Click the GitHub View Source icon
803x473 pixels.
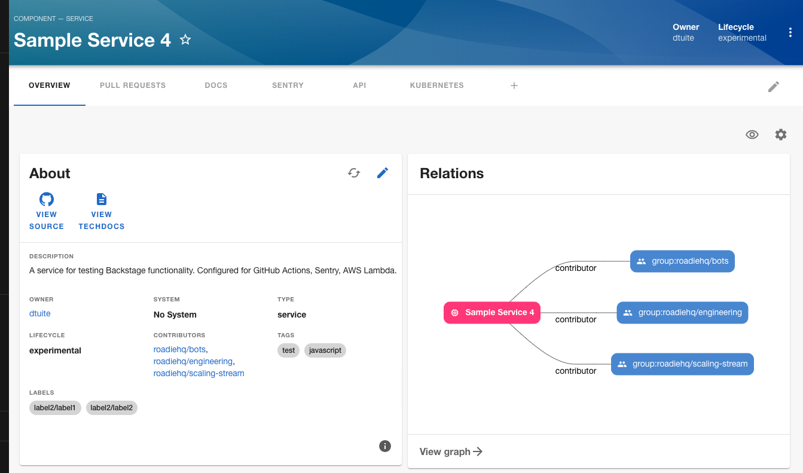47,199
